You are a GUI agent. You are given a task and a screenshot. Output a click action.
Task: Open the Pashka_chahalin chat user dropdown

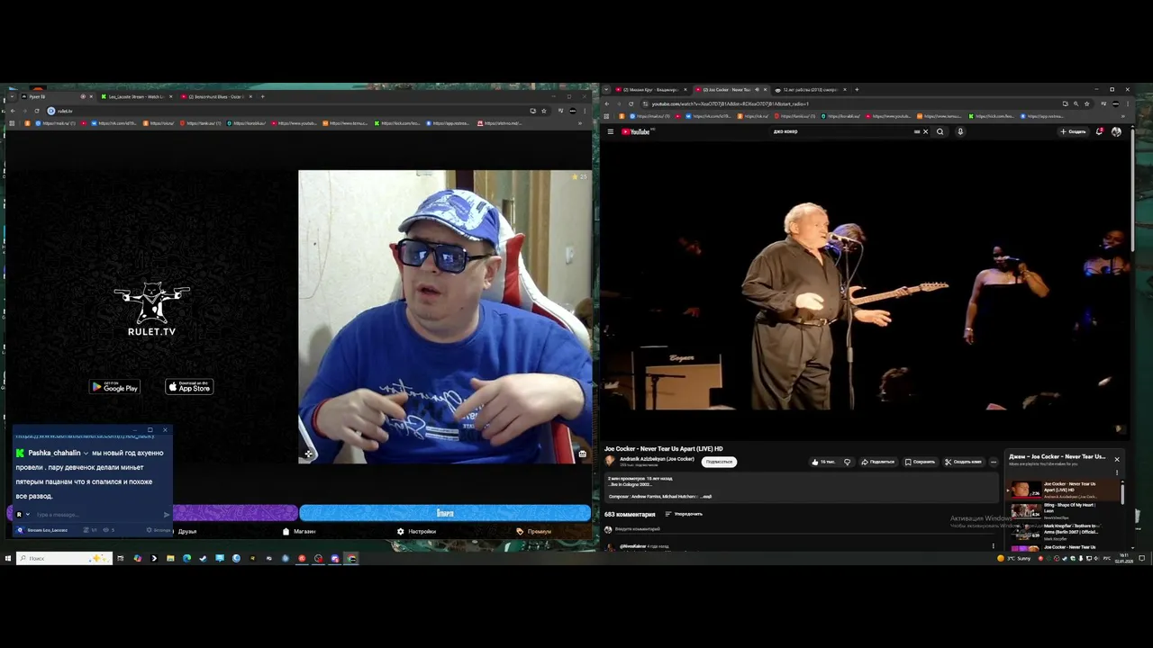click(86, 454)
